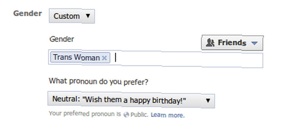Click the bold Gender section label

28,14
